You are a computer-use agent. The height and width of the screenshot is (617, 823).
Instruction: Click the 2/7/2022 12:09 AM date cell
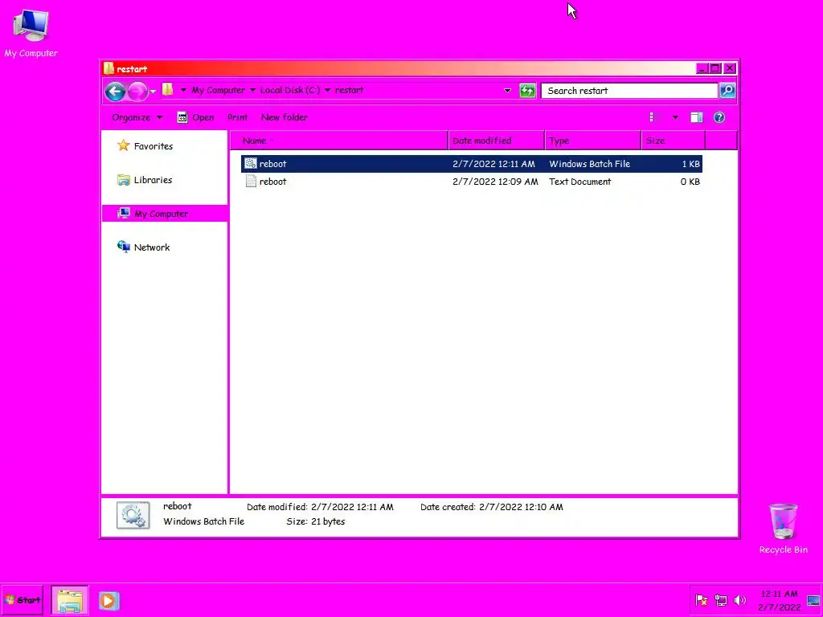(x=495, y=182)
